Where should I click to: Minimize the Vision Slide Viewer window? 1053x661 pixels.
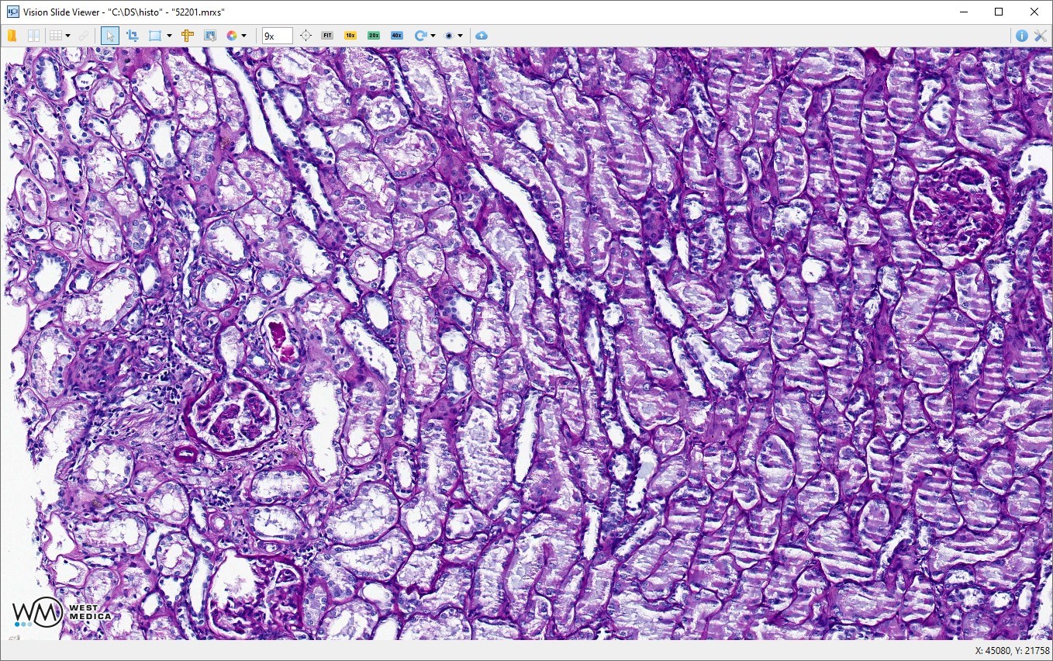point(963,12)
